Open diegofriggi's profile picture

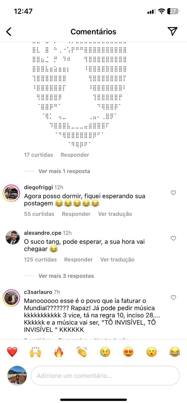11,193
